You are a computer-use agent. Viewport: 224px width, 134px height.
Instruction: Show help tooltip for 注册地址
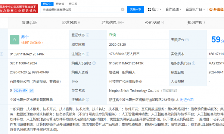(88, 100)
